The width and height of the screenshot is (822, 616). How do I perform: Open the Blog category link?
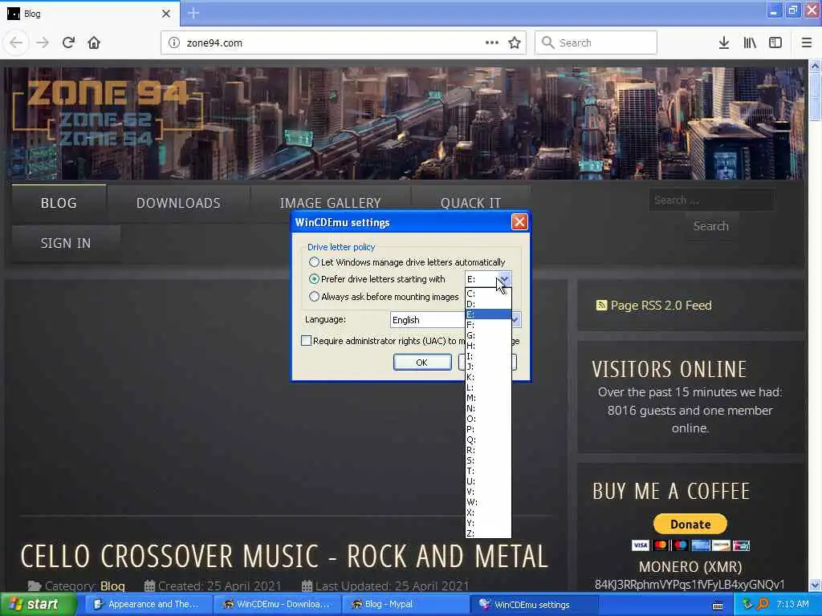point(112,586)
